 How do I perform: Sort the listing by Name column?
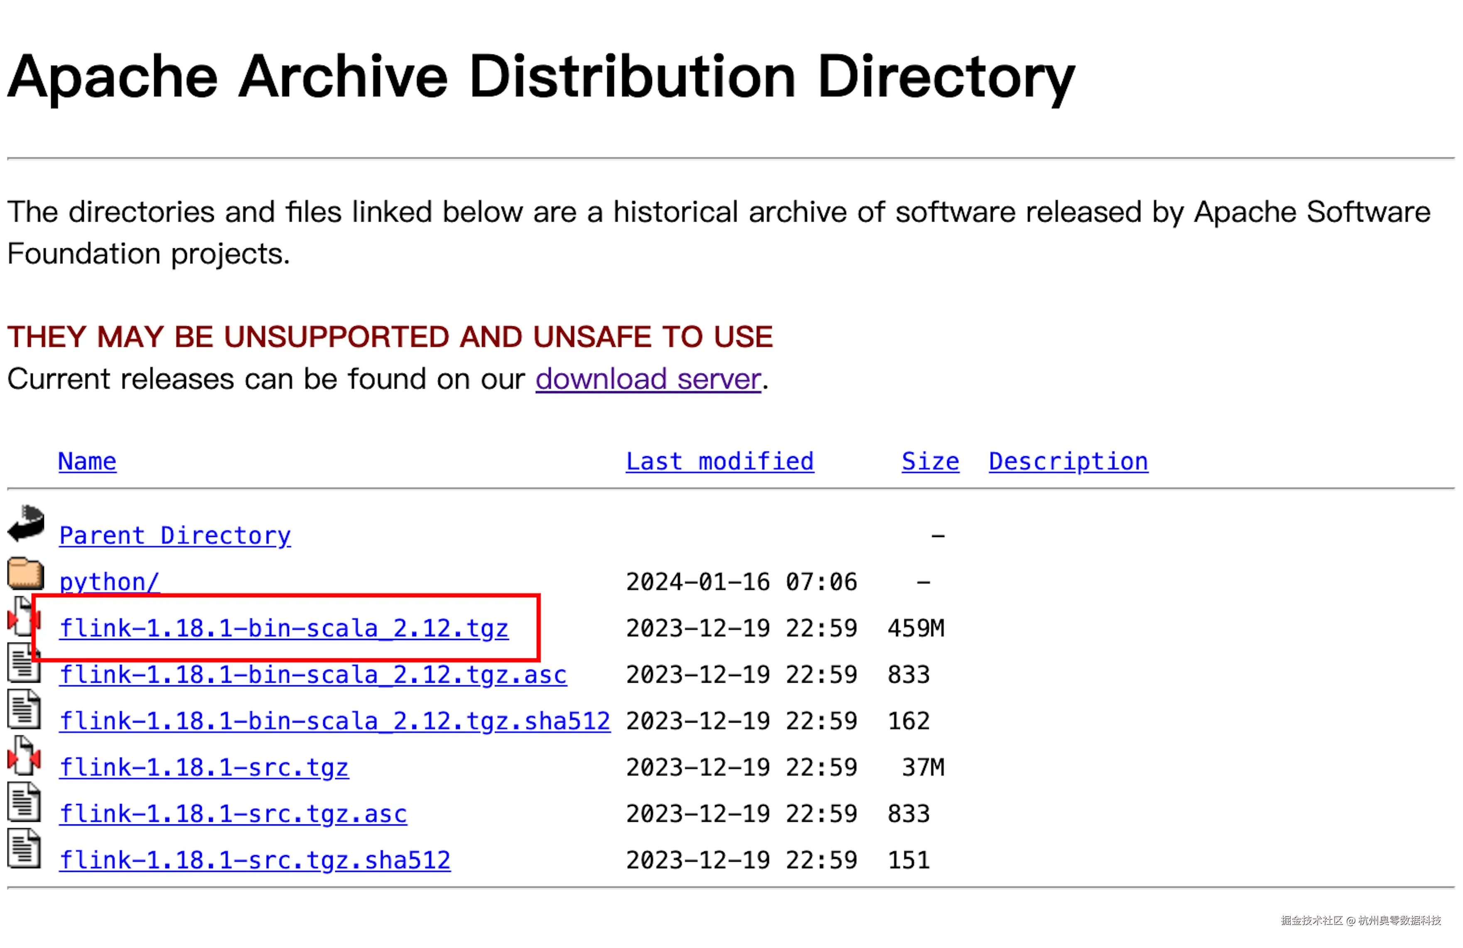(x=87, y=462)
